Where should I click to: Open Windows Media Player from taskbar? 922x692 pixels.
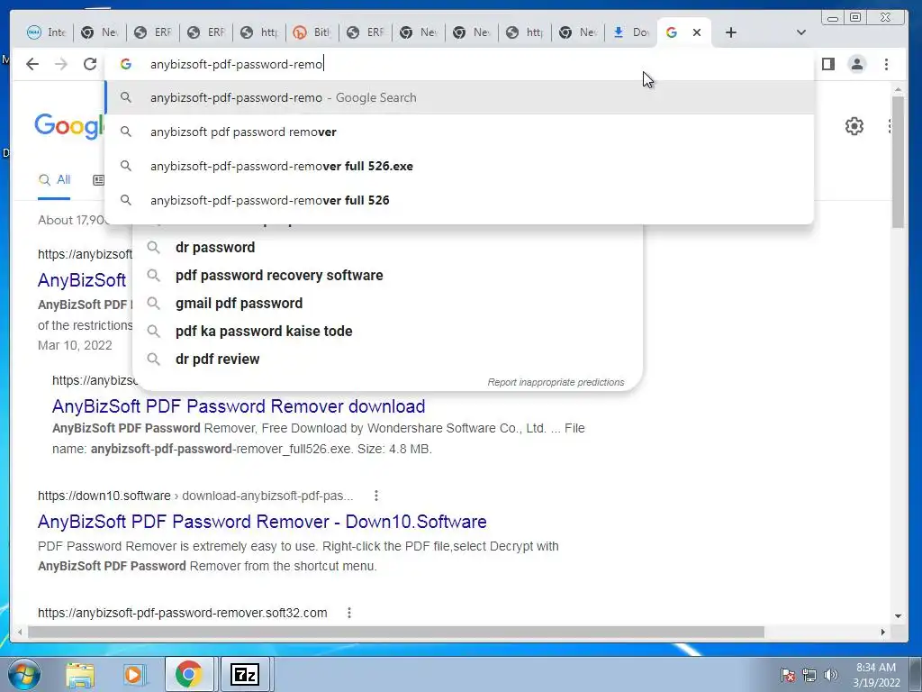pos(134,674)
